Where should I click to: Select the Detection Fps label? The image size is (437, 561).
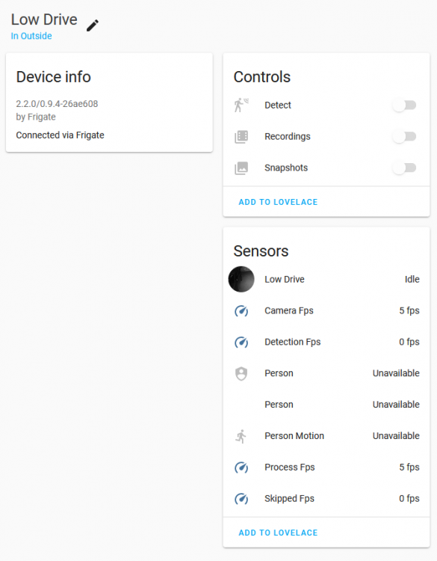pos(293,342)
